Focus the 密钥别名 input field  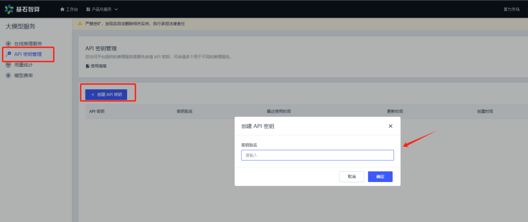tap(317, 155)
